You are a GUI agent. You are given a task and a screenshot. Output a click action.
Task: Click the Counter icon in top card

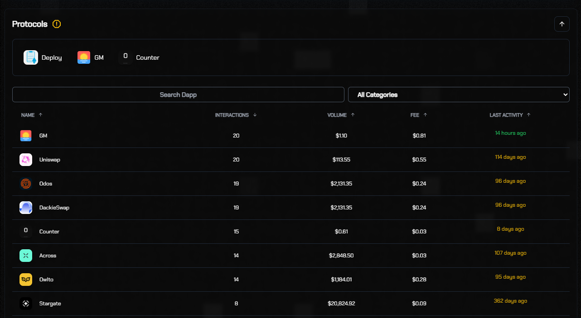point(126,57)
